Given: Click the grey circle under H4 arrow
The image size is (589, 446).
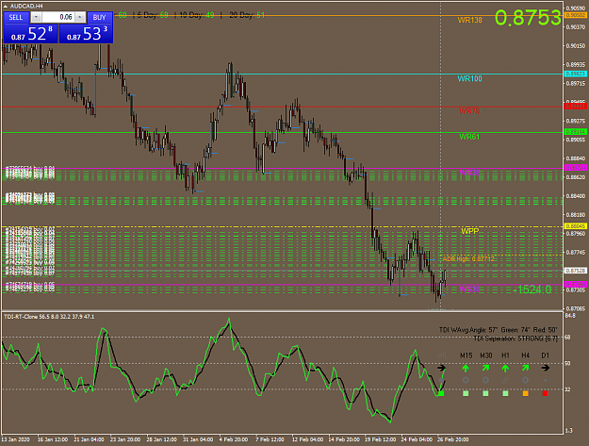Looking at the screenshot, I should point(526,380).
